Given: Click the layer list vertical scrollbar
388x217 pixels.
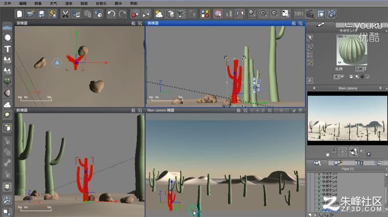Looking at the screenshot, I should point(386,192).
